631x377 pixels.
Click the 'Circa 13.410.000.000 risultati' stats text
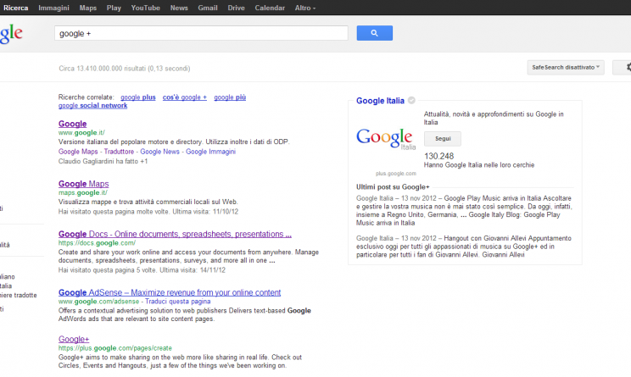click(125, 69)
